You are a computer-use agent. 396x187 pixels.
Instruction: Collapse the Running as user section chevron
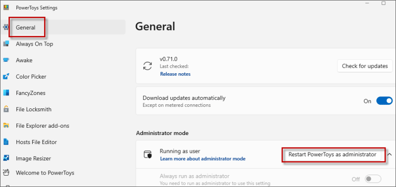coord(390,154)
